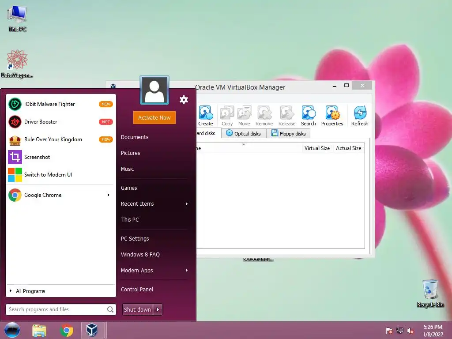The height and width of the screenshot is (339, 452).
Task: Click the search magnifier icon
Action: tap(110, 309)
